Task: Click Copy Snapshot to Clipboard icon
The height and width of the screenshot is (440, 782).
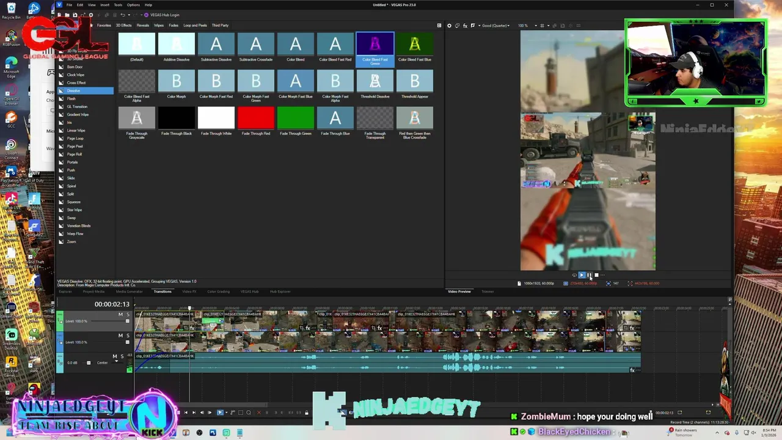Action: point(554,26)
